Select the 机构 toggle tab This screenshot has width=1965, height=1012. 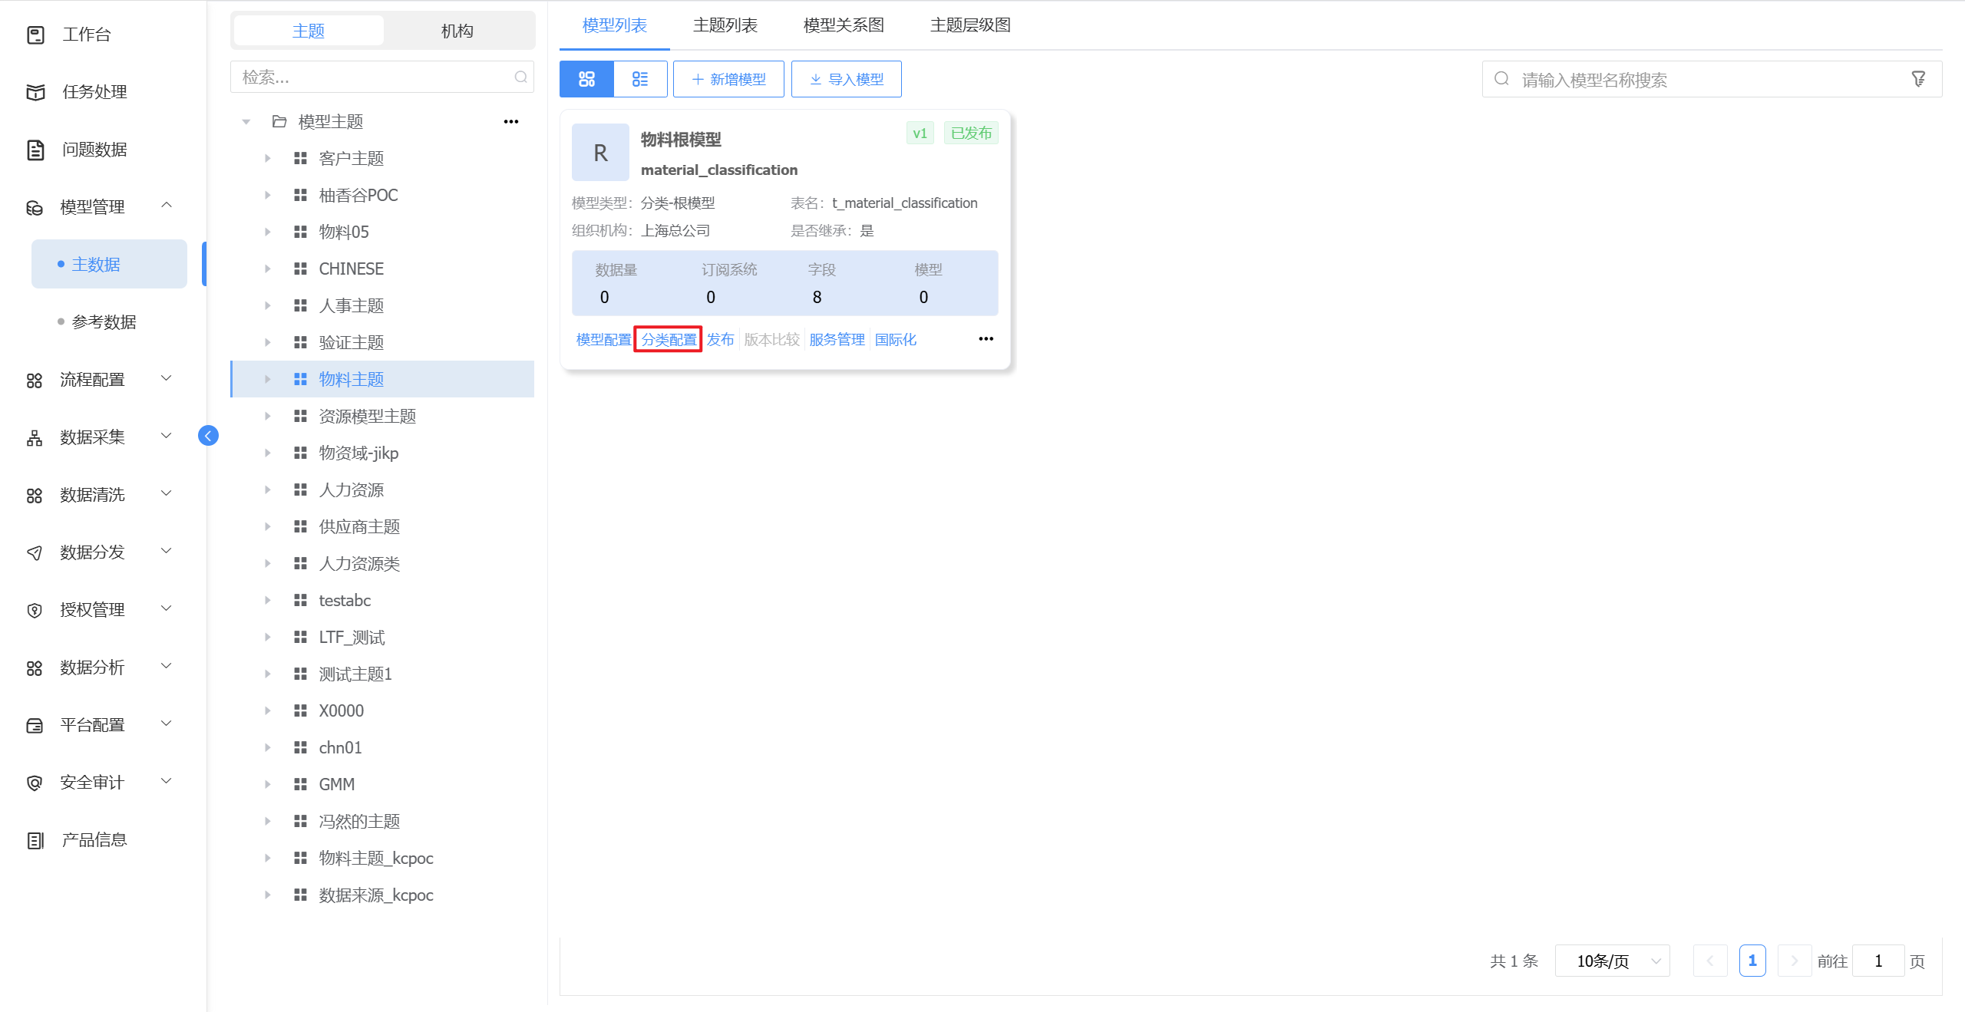tap(457, 31)
